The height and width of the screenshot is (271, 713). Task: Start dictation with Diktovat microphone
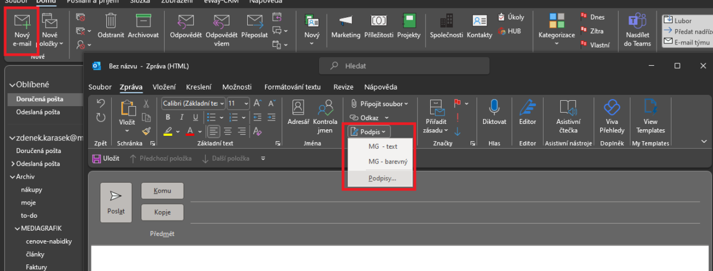point(494,114)
